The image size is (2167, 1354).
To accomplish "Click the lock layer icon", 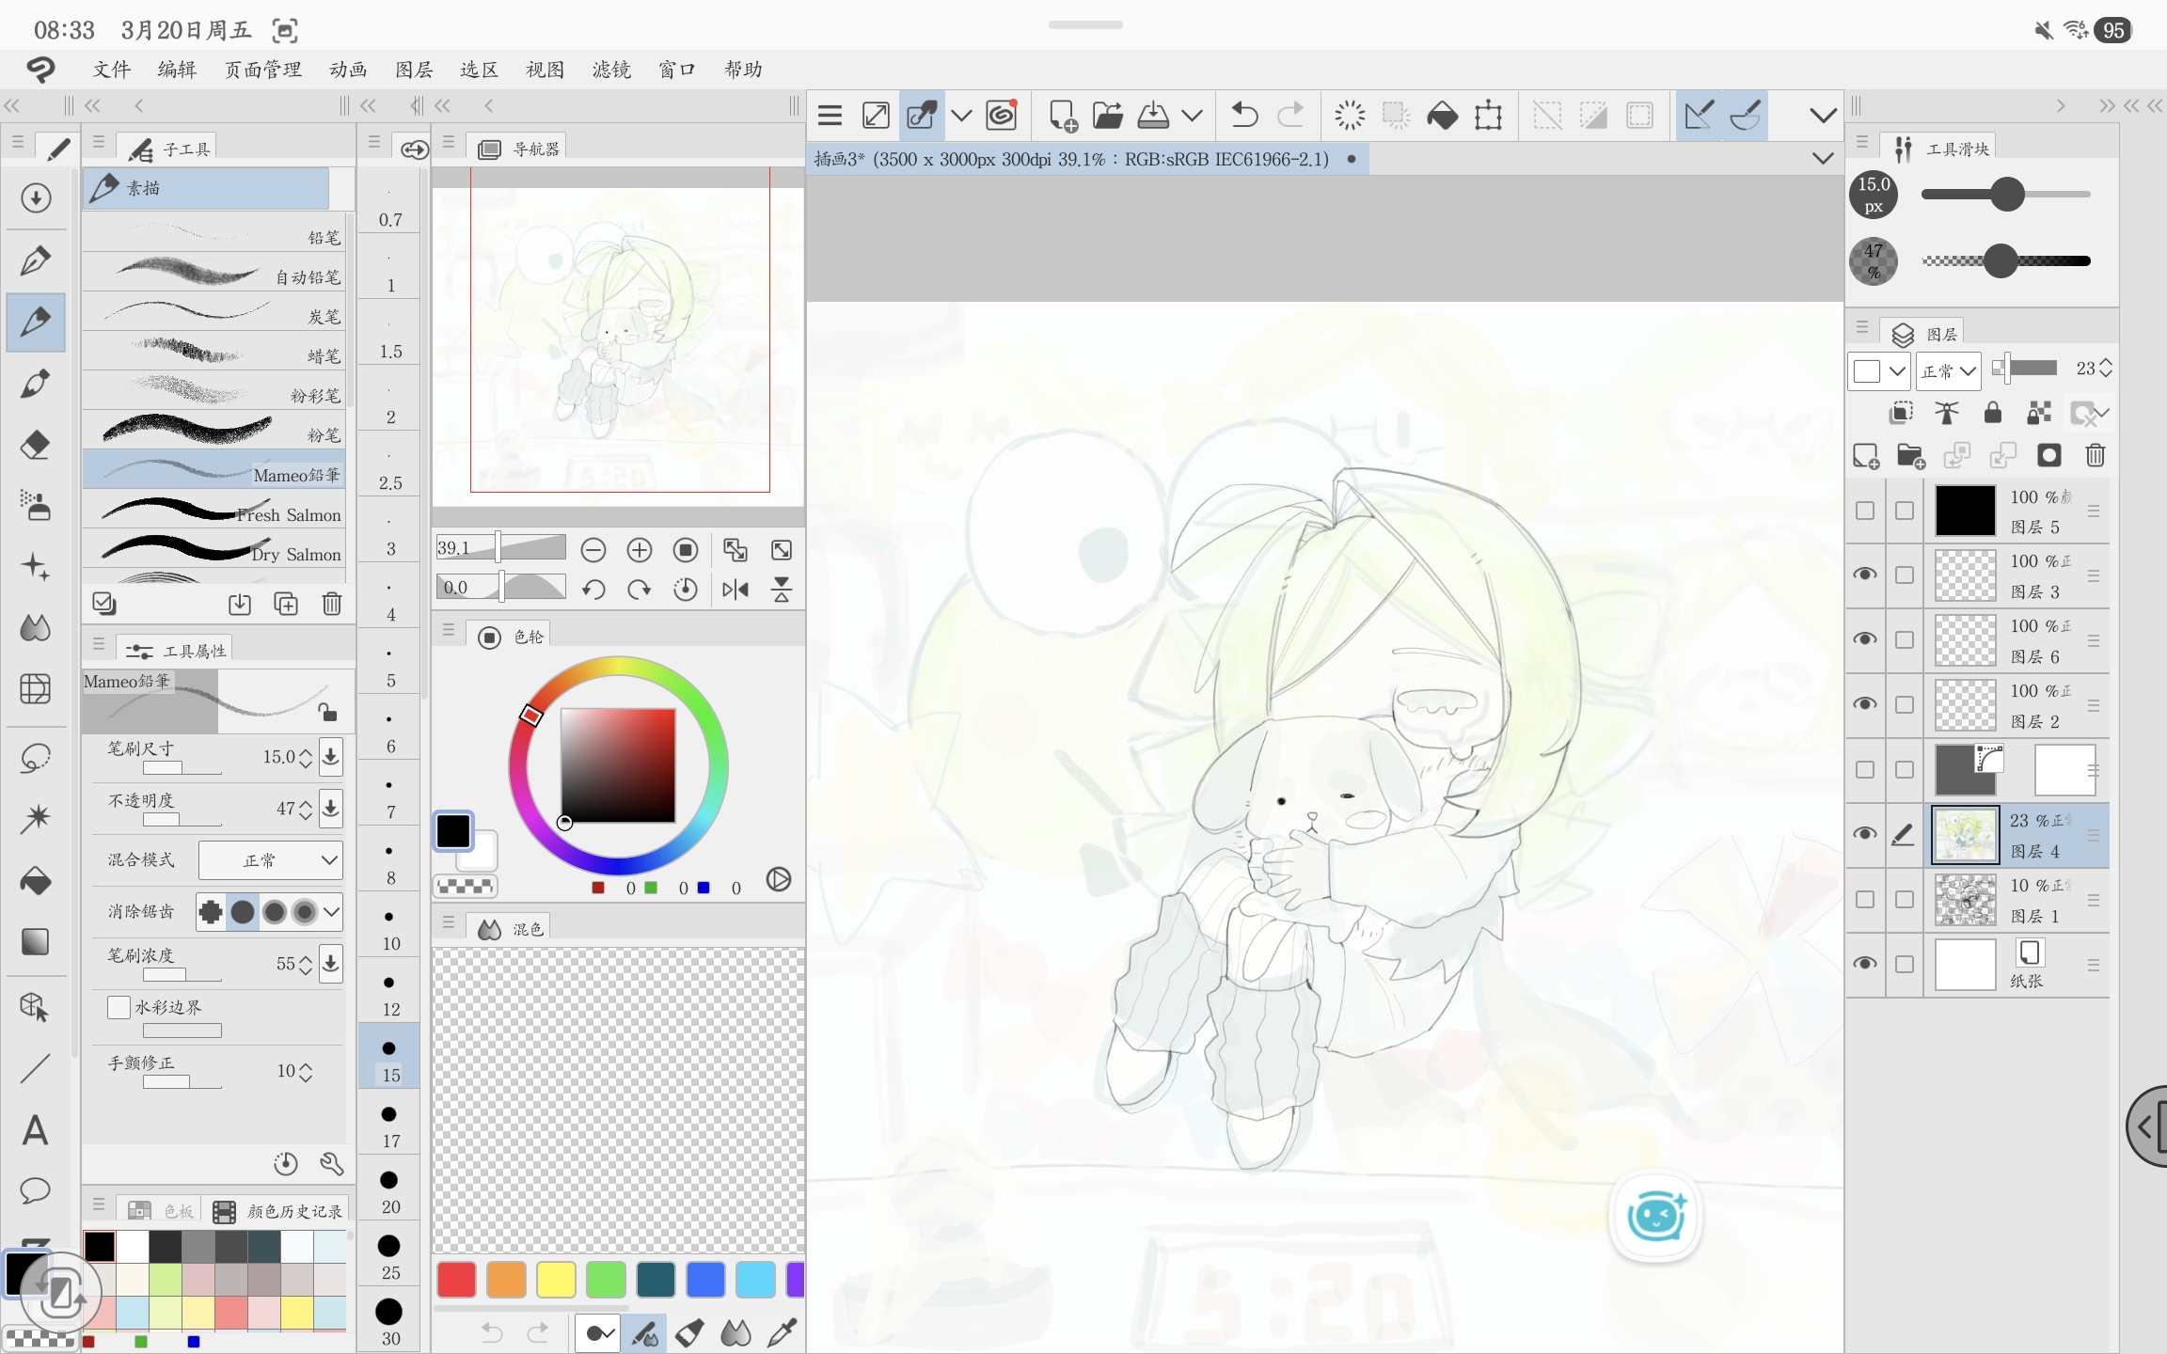I will [x=1992, y=413].
